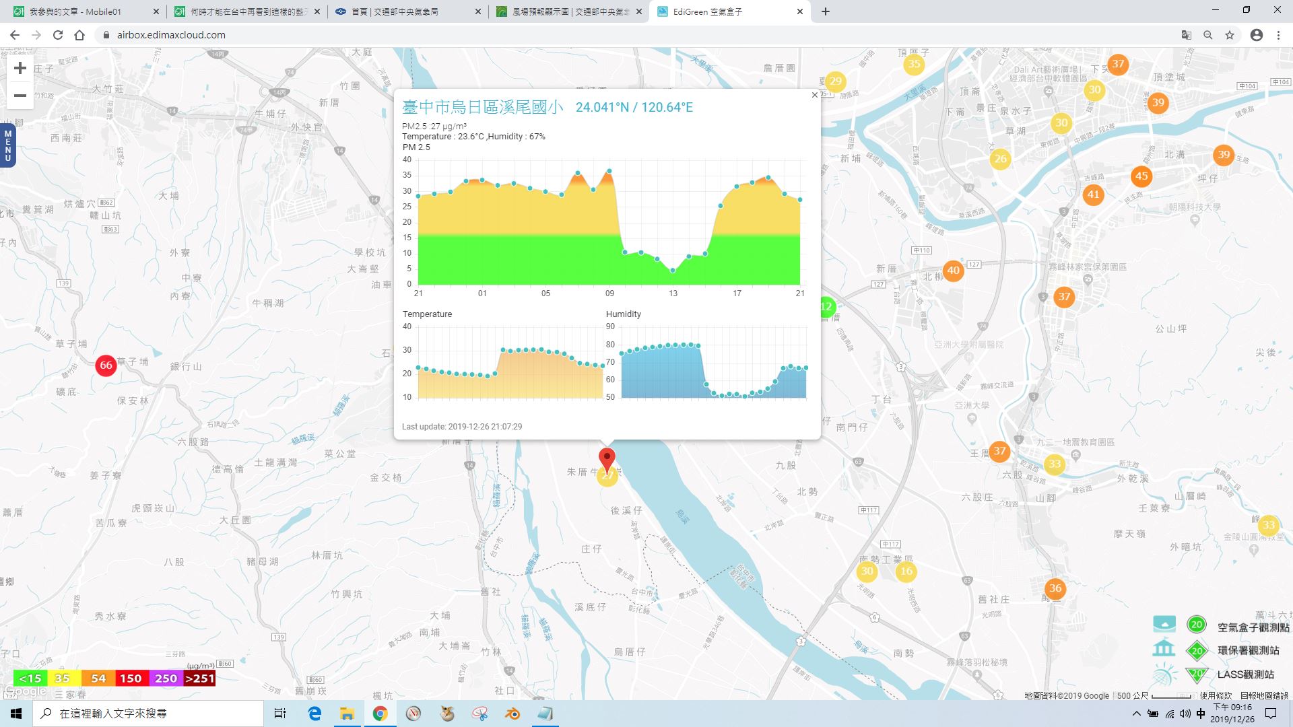The width and height of the screenshot is (1293, 727).
Task: Open the blue MENU side tab
Action: (8, 145)
